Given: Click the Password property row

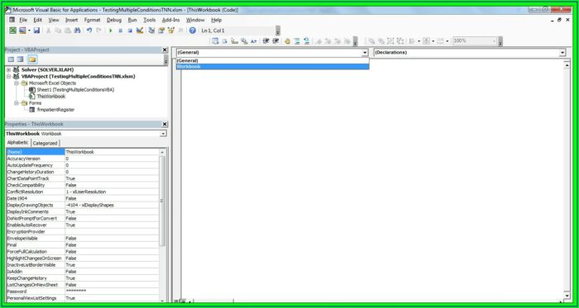Looking at the screenshot, I should 83,291.
